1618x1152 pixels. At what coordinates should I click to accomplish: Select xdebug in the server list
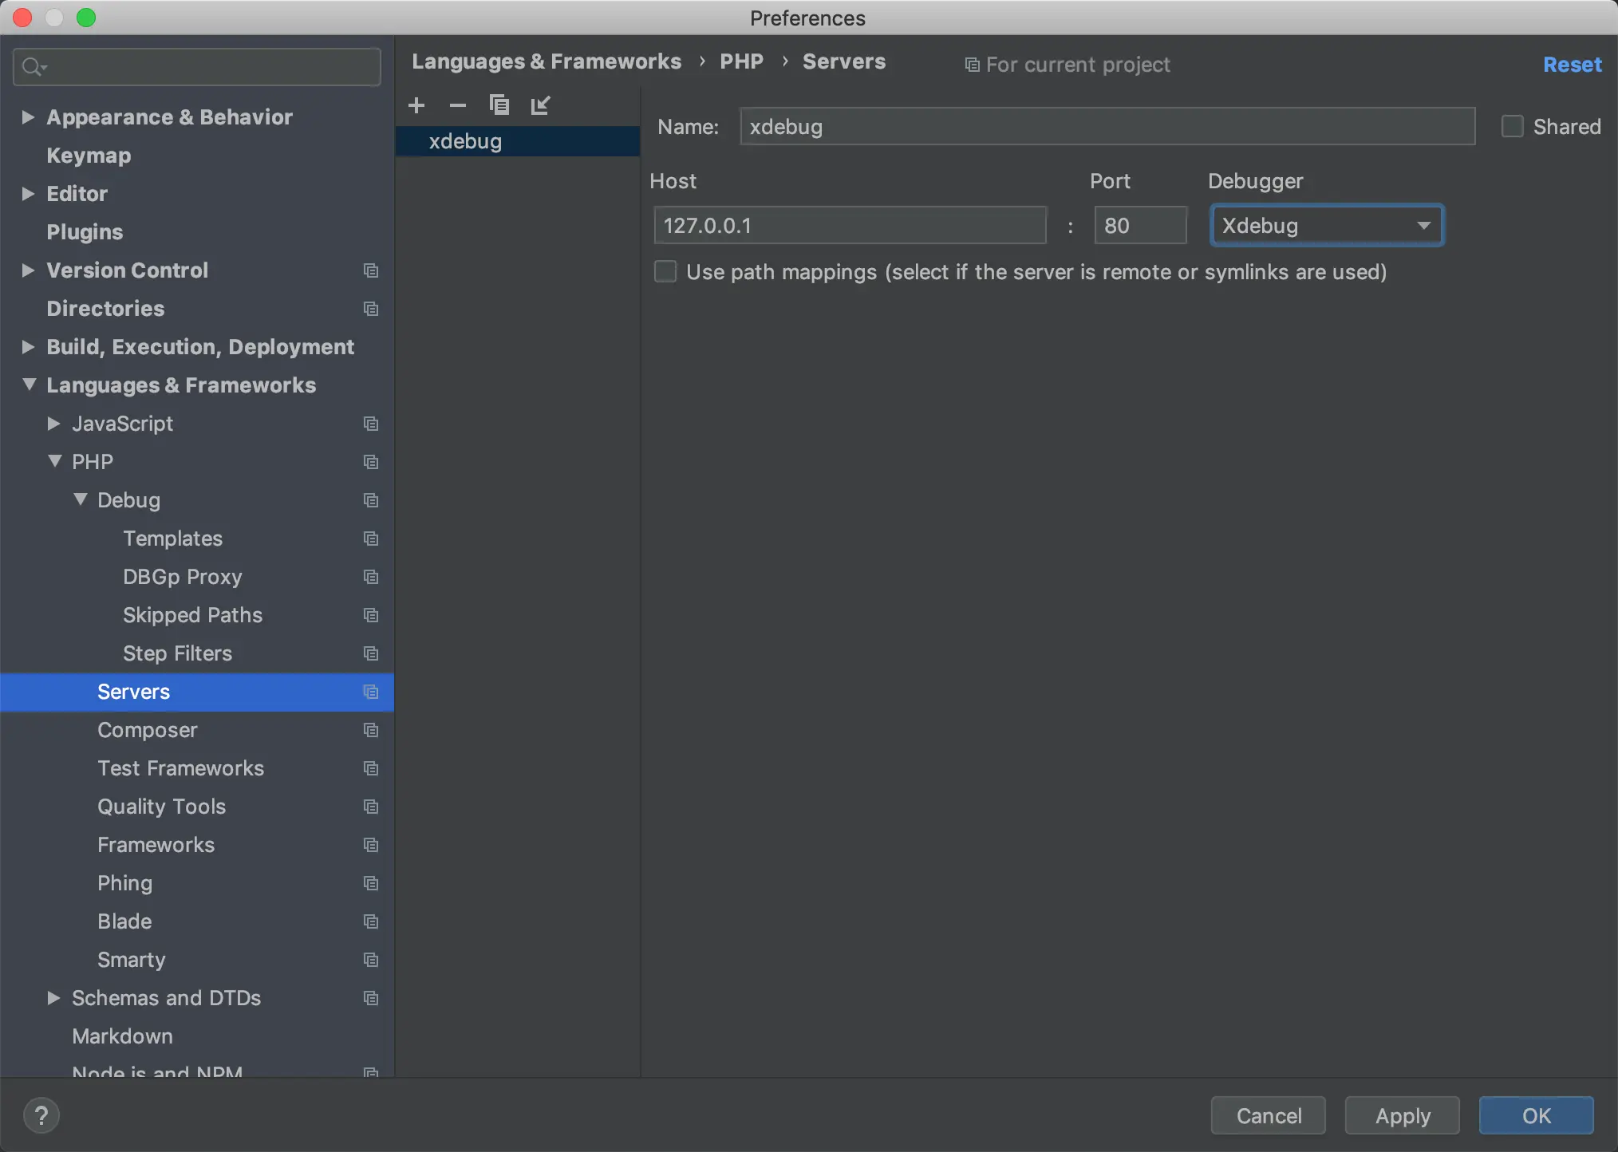click(x=465, y=142)
